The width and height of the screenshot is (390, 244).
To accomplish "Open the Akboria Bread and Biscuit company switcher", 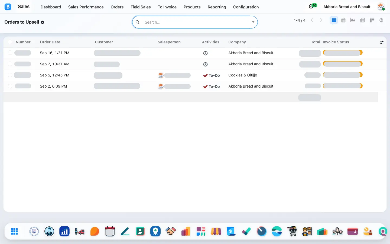I will tap(347, 7).
